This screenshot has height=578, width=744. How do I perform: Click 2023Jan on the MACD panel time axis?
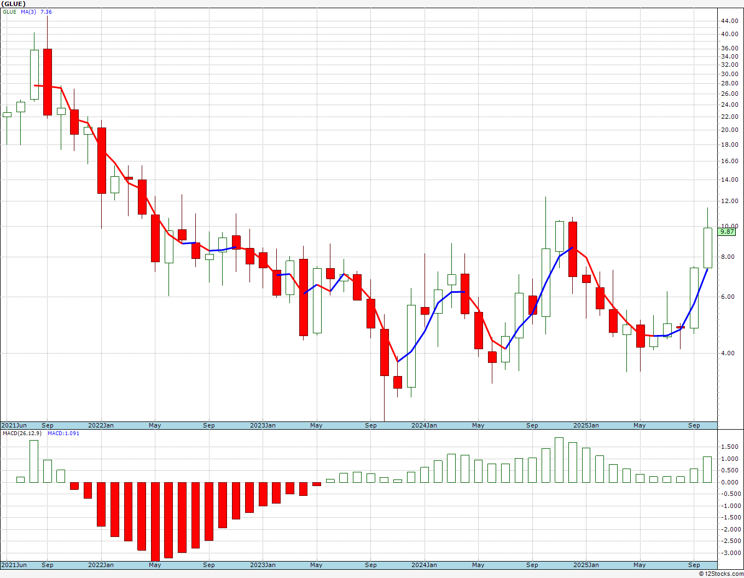point(263,565)
